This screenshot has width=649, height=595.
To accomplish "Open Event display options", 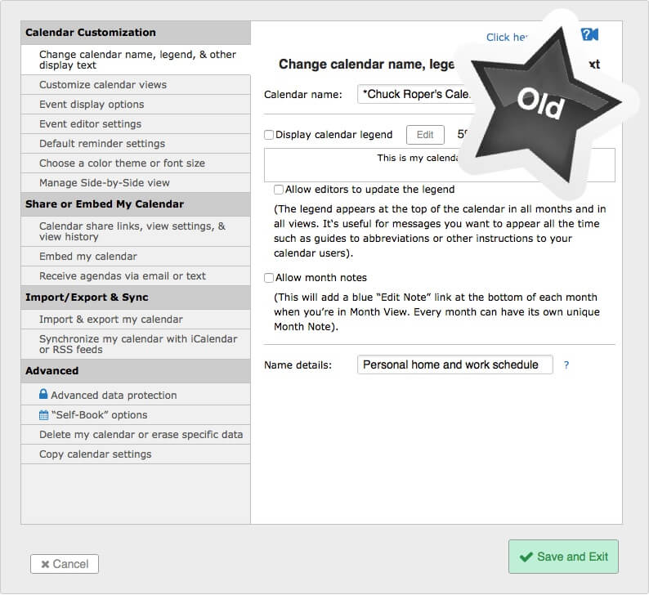I will point(136,105).
